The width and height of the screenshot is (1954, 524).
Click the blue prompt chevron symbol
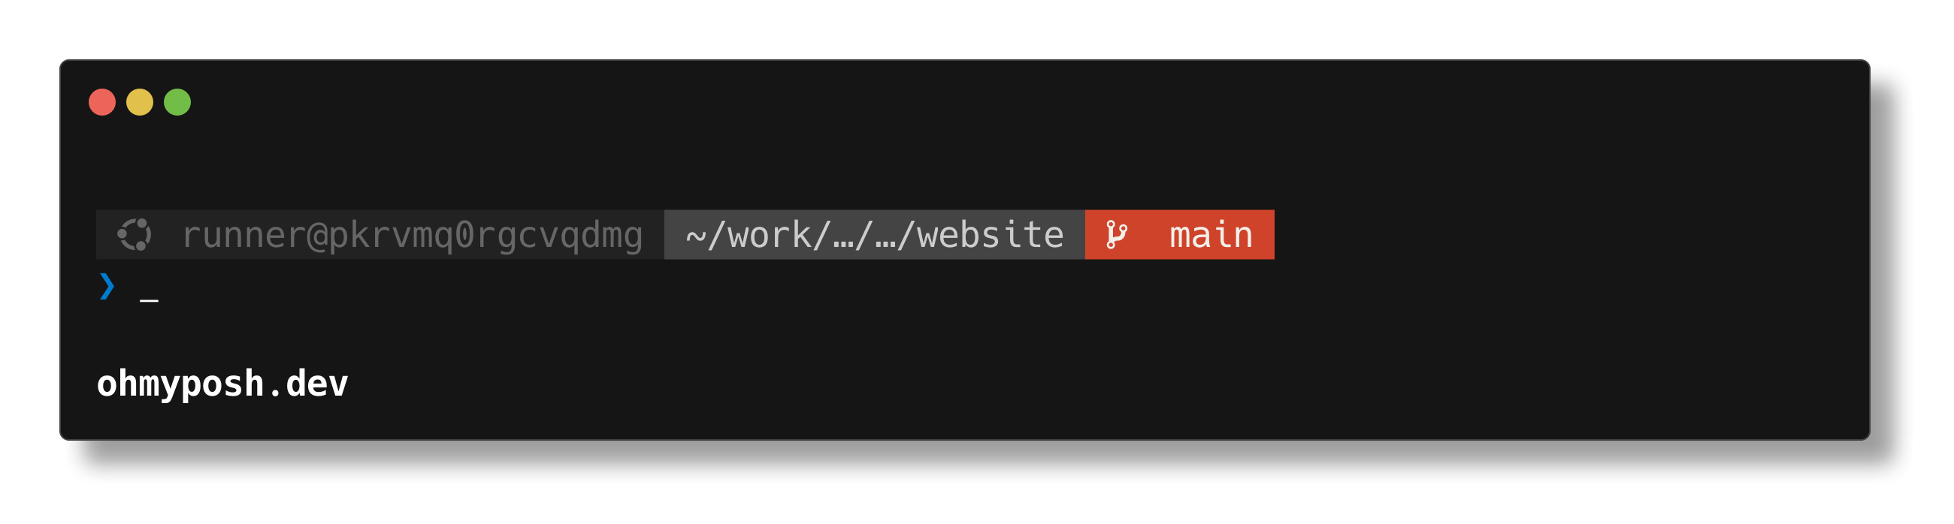click(x=107, y=286)
